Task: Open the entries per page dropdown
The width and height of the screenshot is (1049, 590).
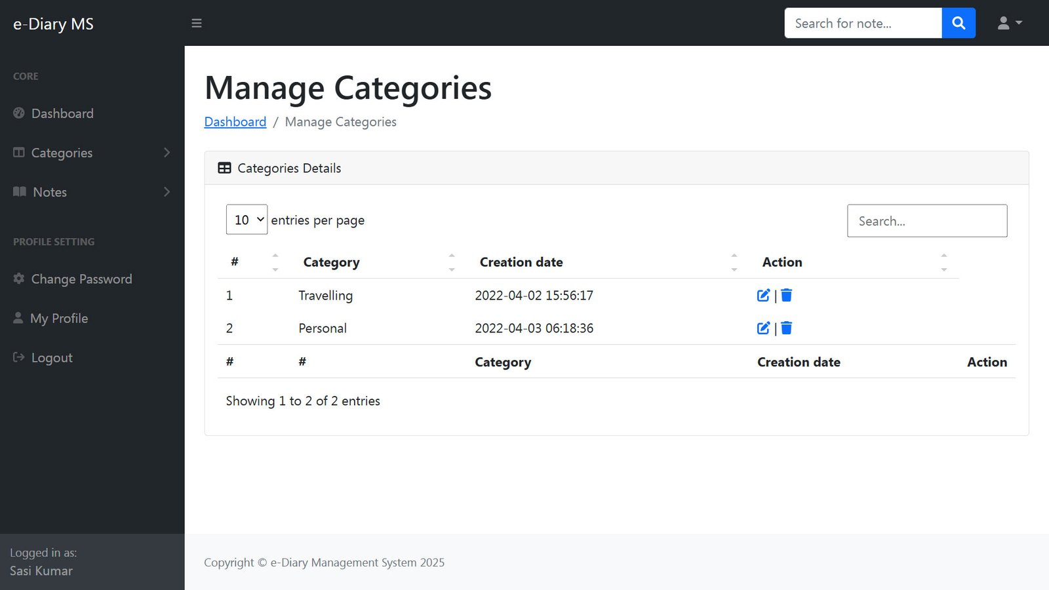Action: pyautogui.click(x=247, y=220)
